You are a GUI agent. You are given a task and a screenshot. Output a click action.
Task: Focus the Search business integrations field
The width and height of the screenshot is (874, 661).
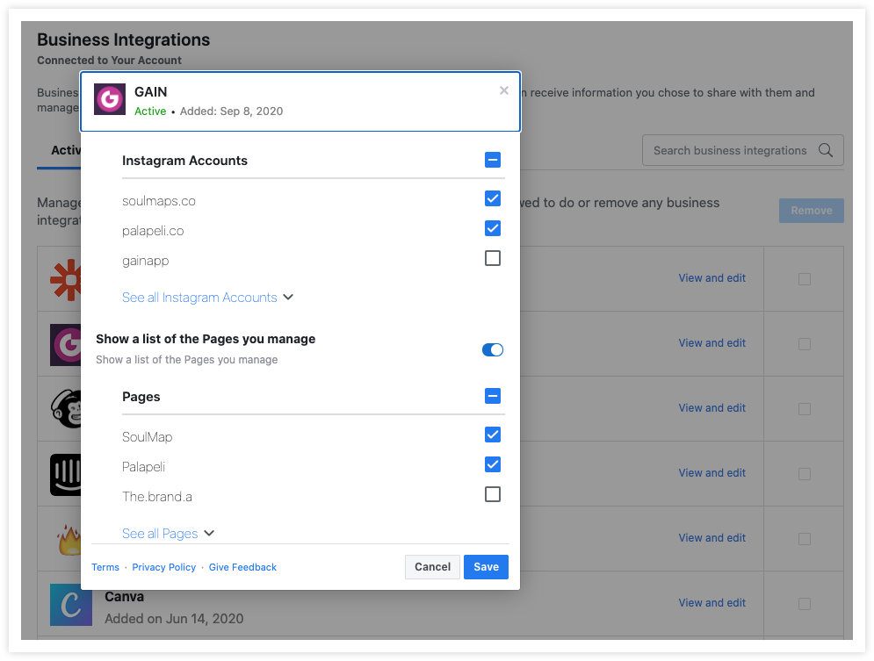click(x=742, y=150)
